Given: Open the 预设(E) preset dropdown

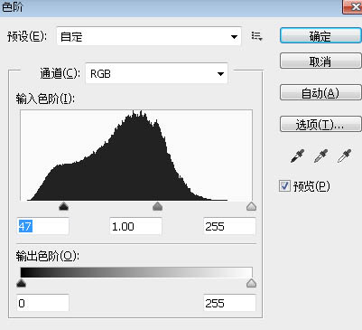Looking at the screenshot, I should tap(149, 36).
